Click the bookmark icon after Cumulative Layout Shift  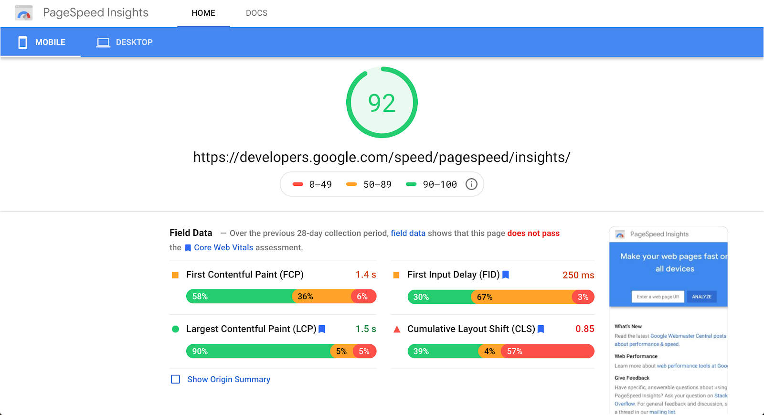tap(541, 329)
